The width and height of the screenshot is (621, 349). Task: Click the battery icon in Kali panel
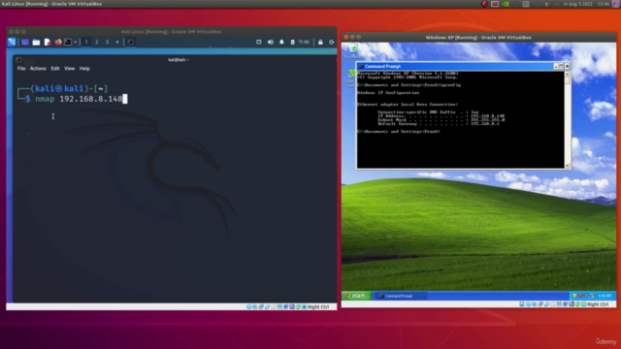292,42
